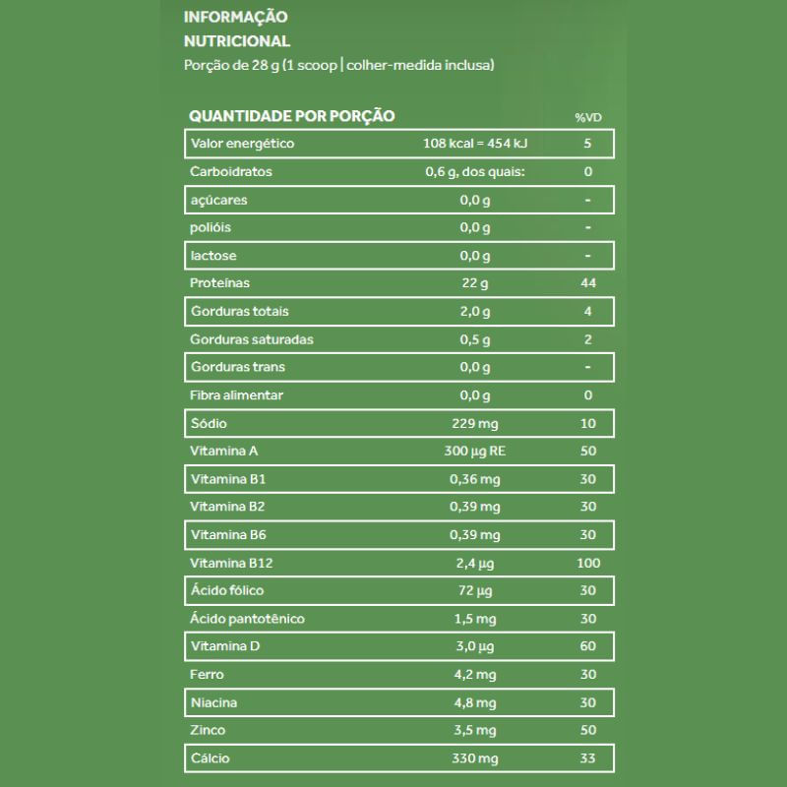Viewport: 787px width, 787px height.
Task: Select the QUANTIDADE POR PORÇÃO header
Action: click(291, 116)
